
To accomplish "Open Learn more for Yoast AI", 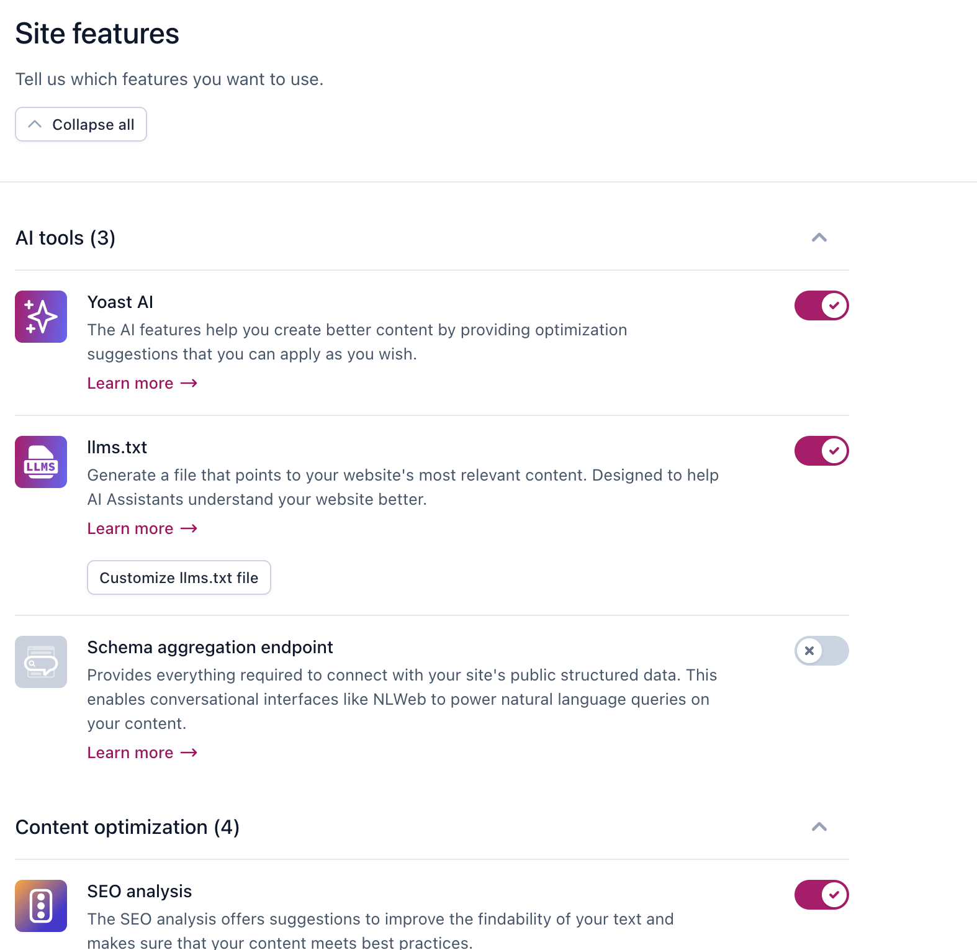I will coord(130,383).
